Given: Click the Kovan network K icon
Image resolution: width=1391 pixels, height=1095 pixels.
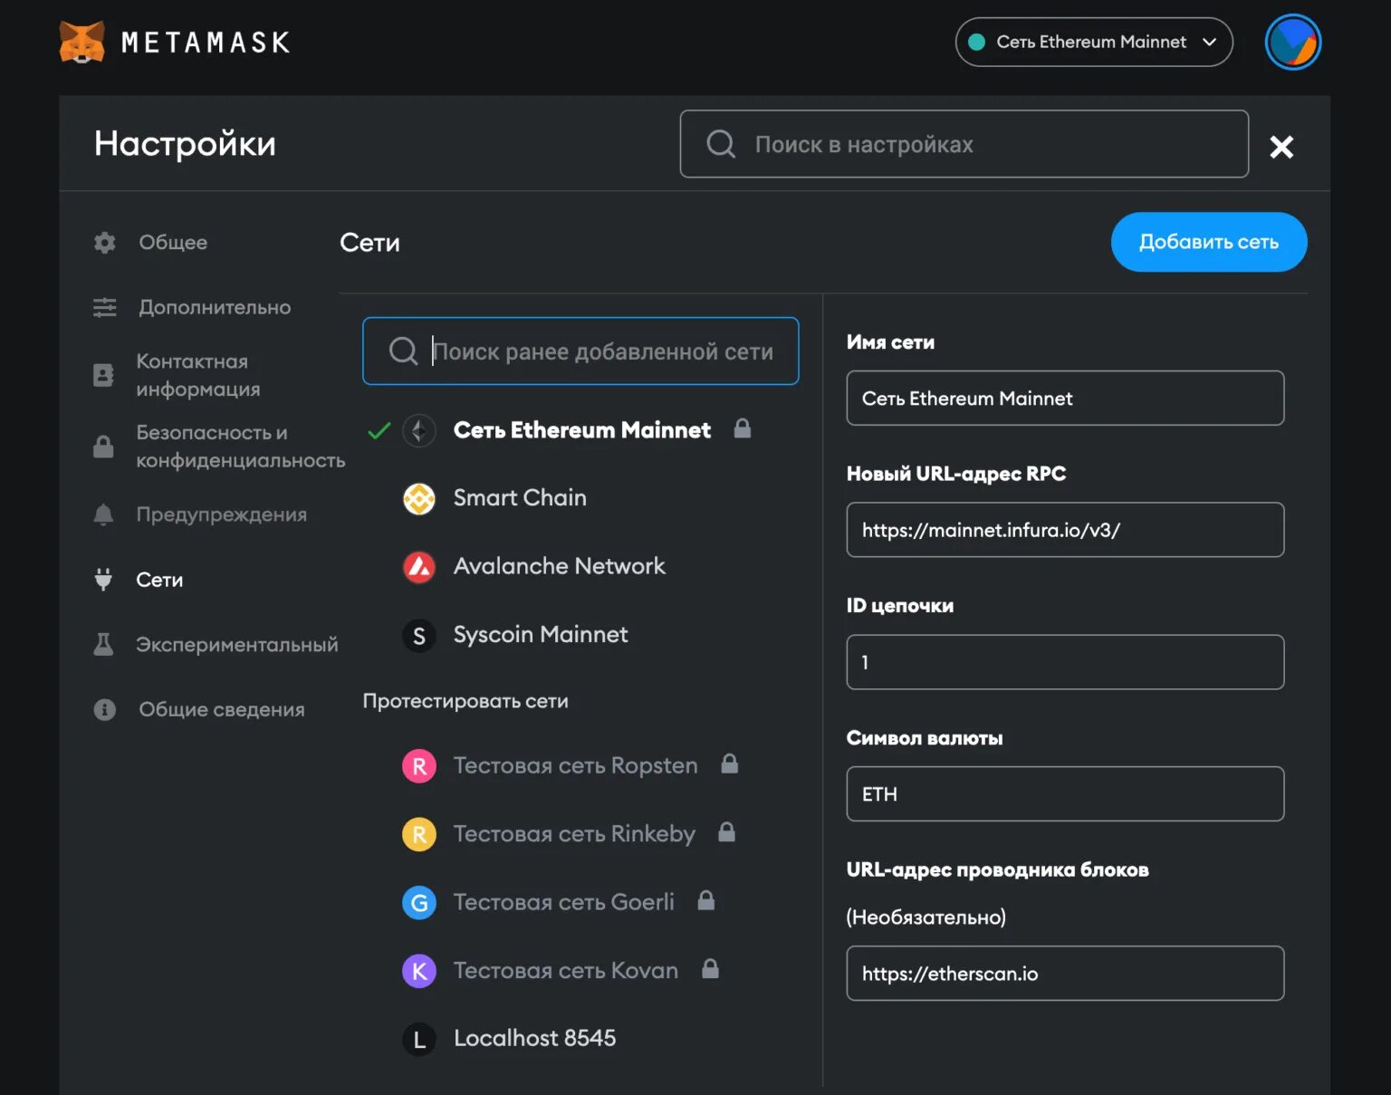Looking at the screenshot, I should pos(418,971).
